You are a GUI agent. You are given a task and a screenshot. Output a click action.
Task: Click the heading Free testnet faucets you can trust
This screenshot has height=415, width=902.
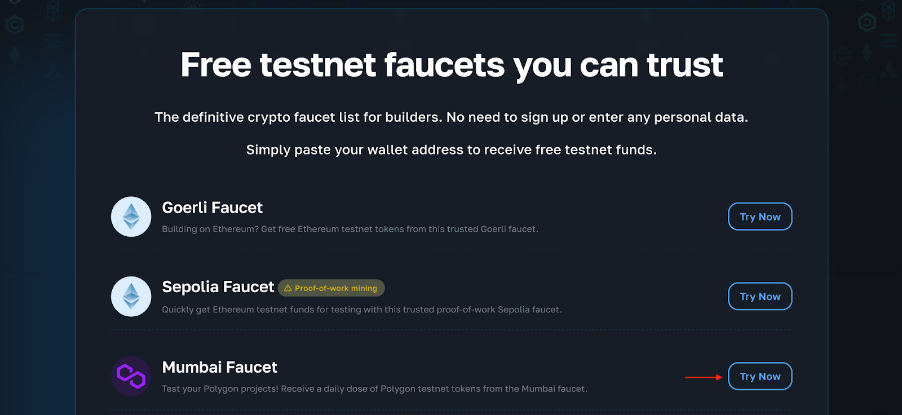click(x=450, y=64)
